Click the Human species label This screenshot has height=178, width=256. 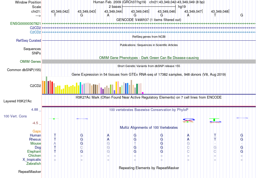[35, 135]
